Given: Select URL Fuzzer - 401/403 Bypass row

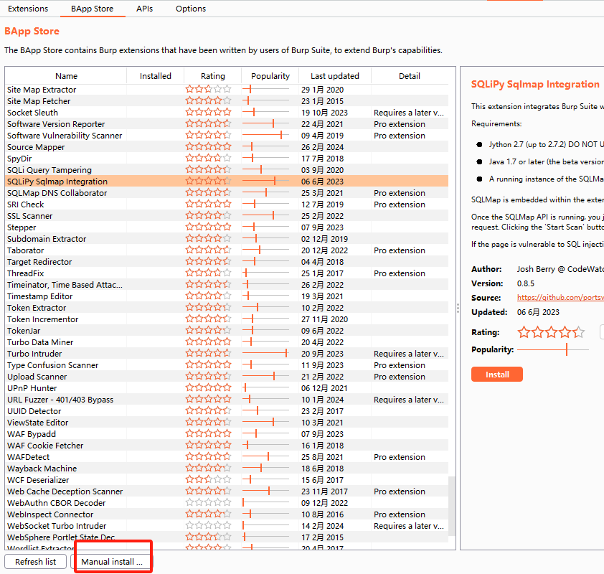Looking at the screenshot, I should pos(227,400).
